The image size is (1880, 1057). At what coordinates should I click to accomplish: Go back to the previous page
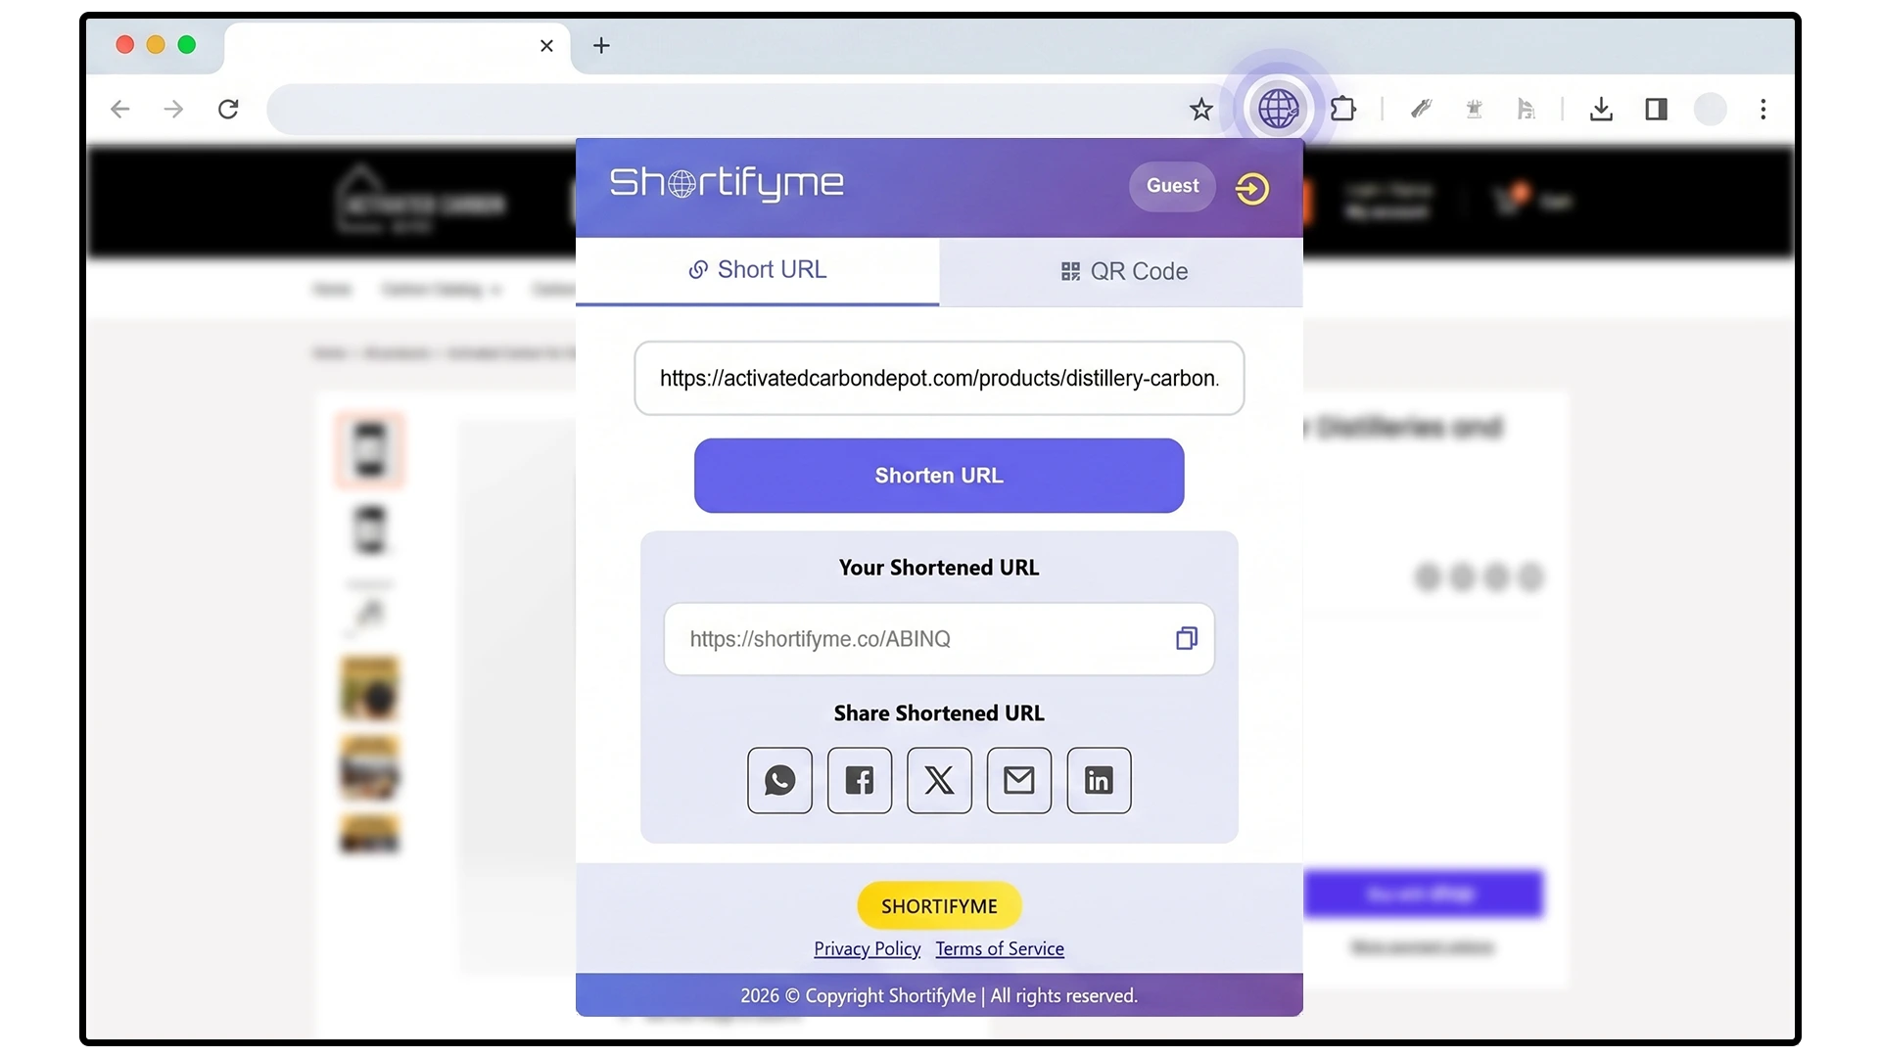pos(120,109)
